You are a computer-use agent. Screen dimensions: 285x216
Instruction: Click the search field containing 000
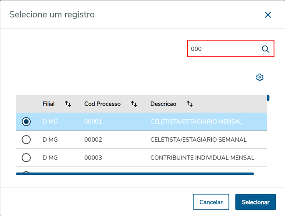pos(224,49)
